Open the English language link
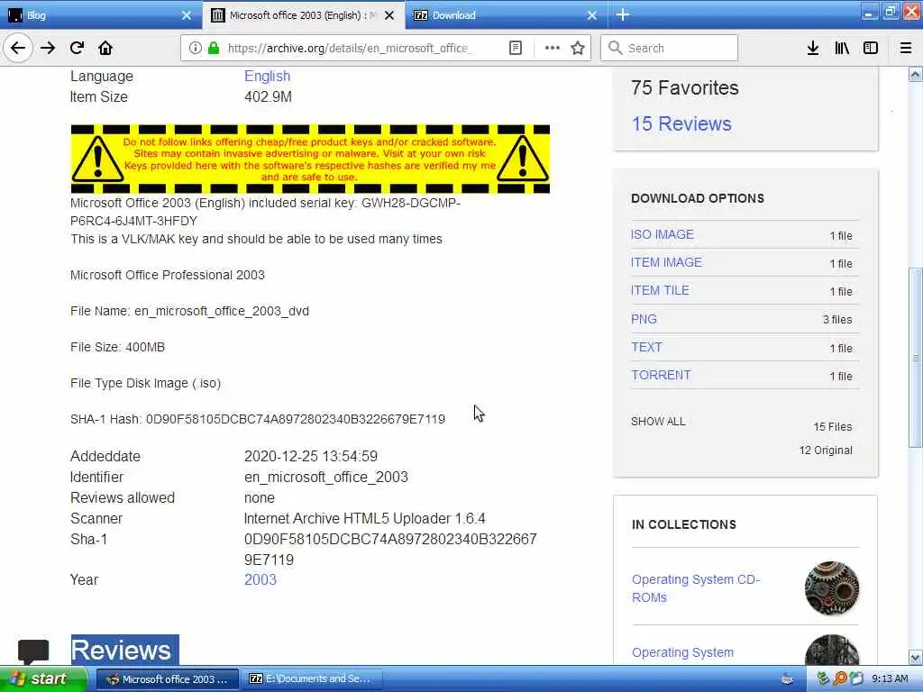The image size is (923, 692). point(267,76)
